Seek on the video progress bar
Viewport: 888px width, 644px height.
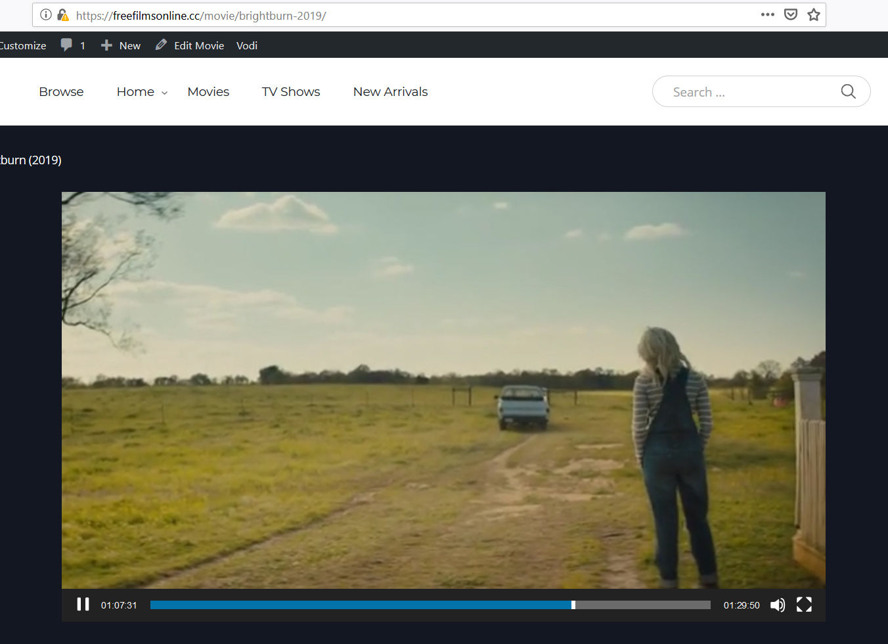pyautogui.click(x=430, y=605)
